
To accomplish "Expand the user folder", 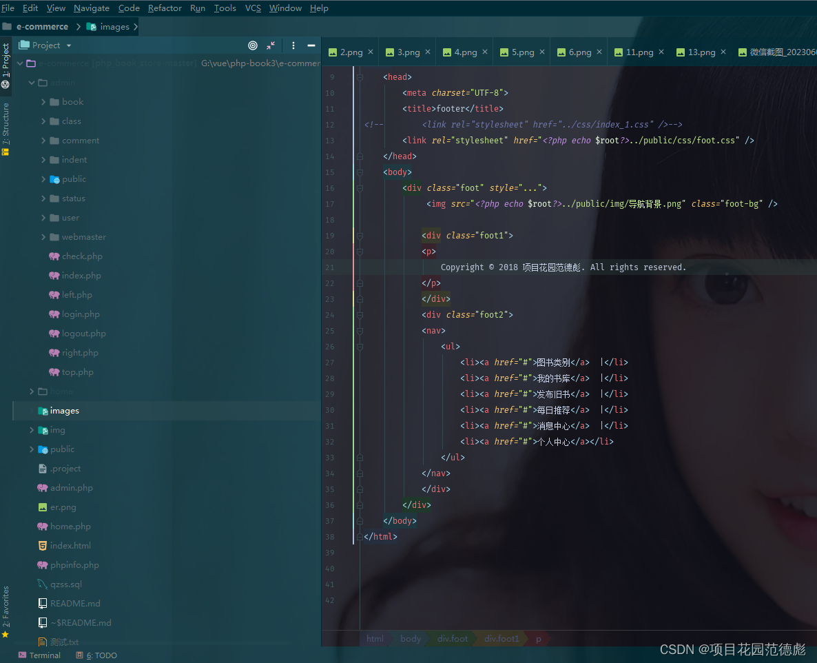I will tap(43, 217).
